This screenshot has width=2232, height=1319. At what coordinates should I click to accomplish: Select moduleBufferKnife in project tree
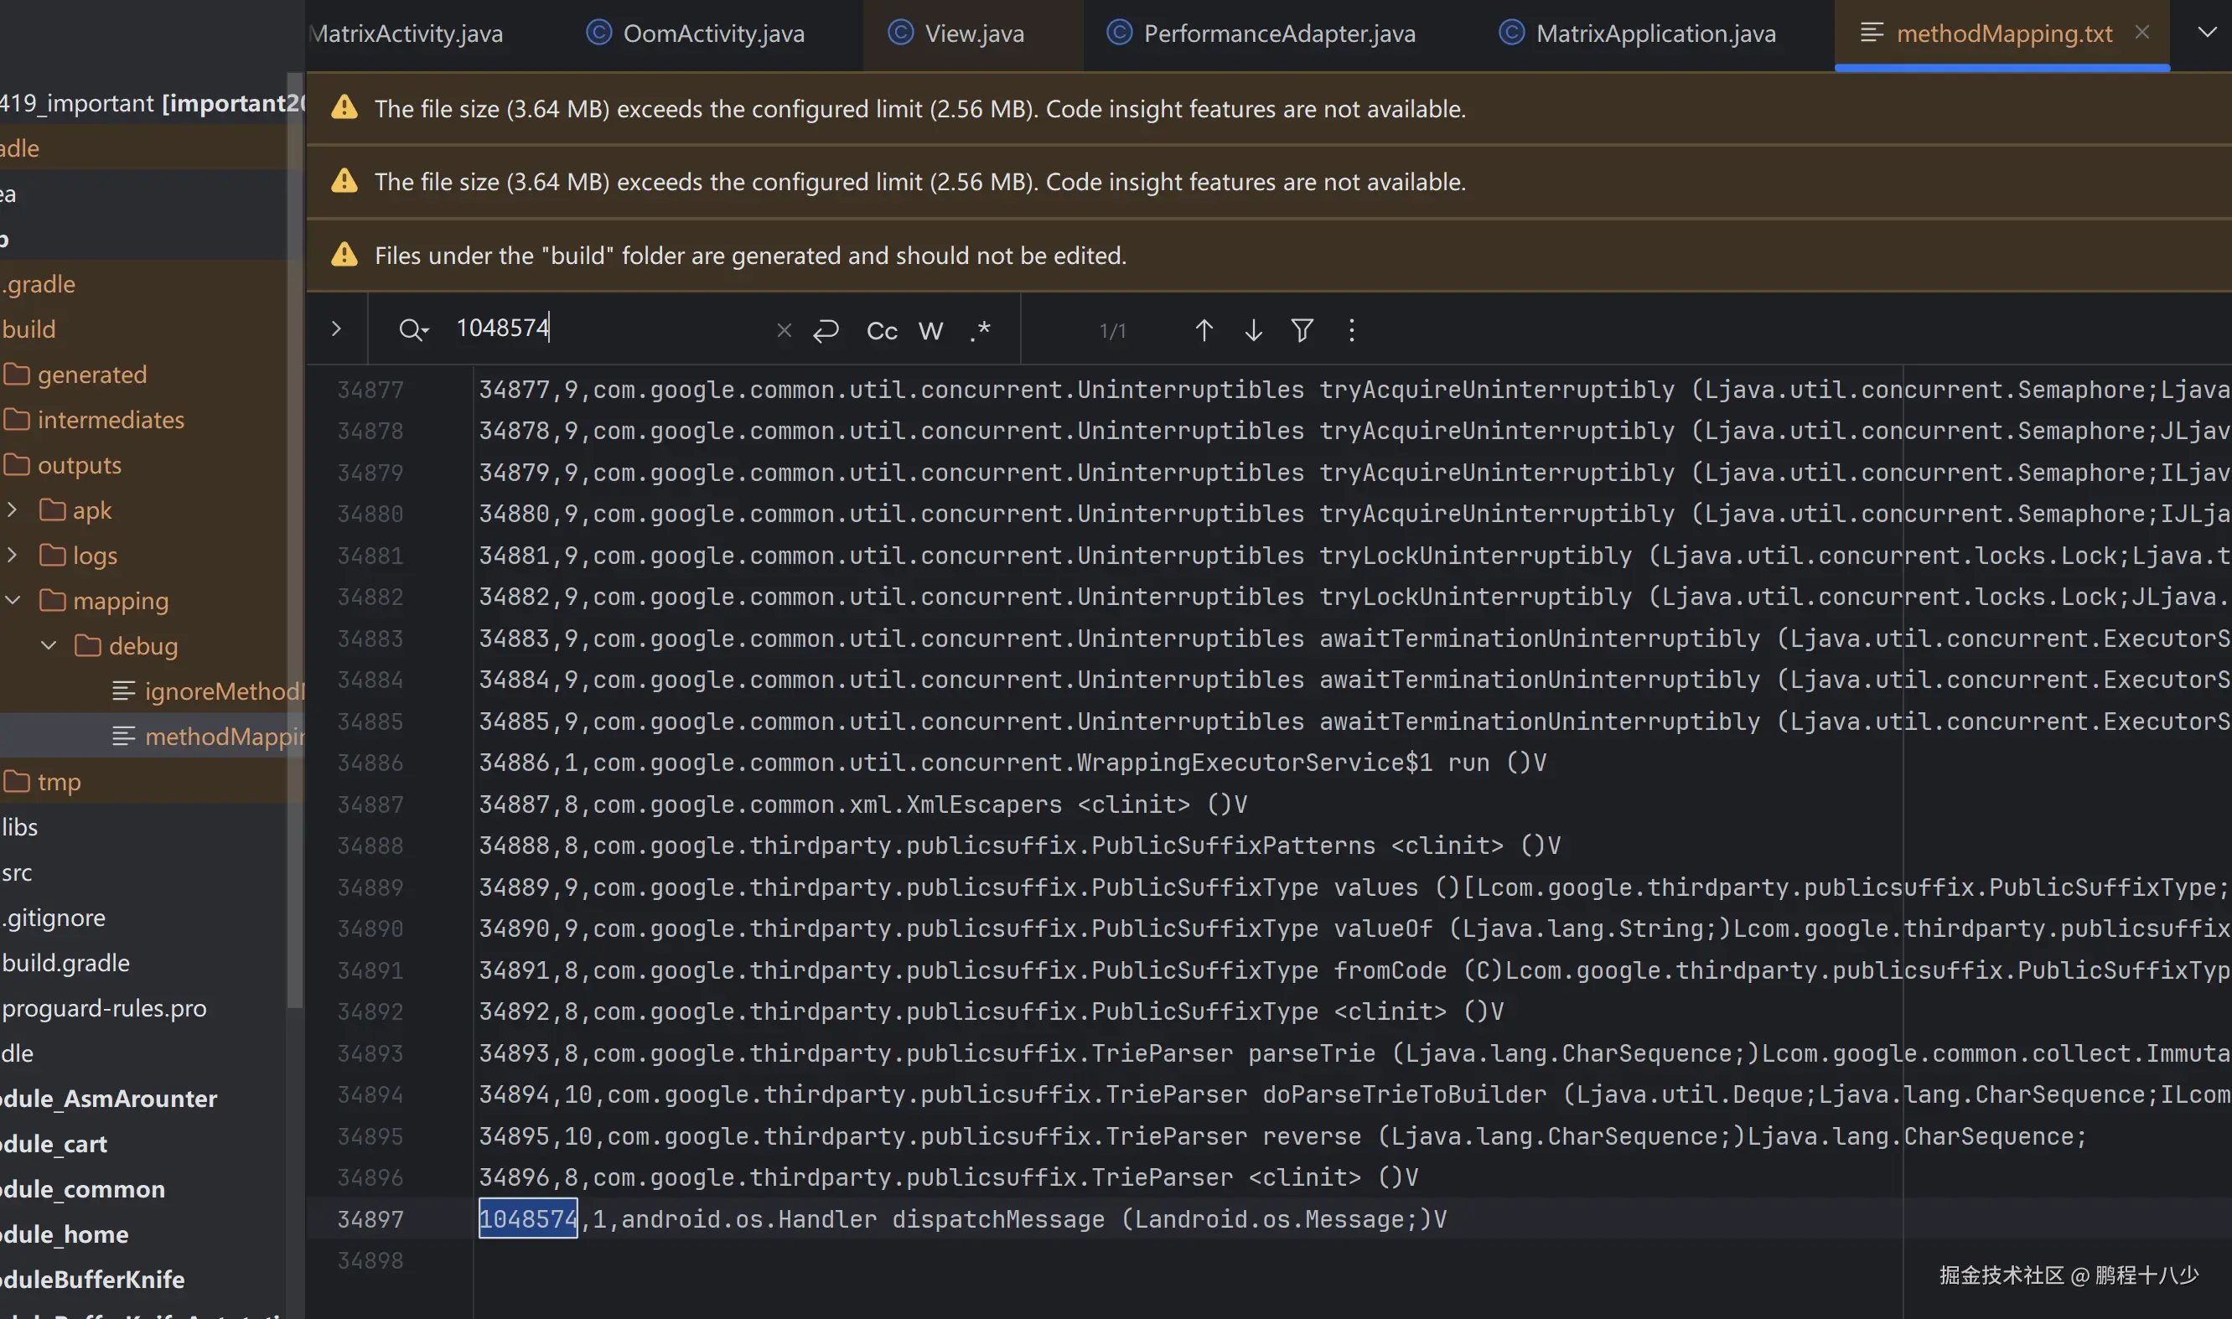click(92, 1280)
